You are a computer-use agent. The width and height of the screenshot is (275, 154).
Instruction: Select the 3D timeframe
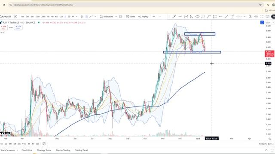69,17
